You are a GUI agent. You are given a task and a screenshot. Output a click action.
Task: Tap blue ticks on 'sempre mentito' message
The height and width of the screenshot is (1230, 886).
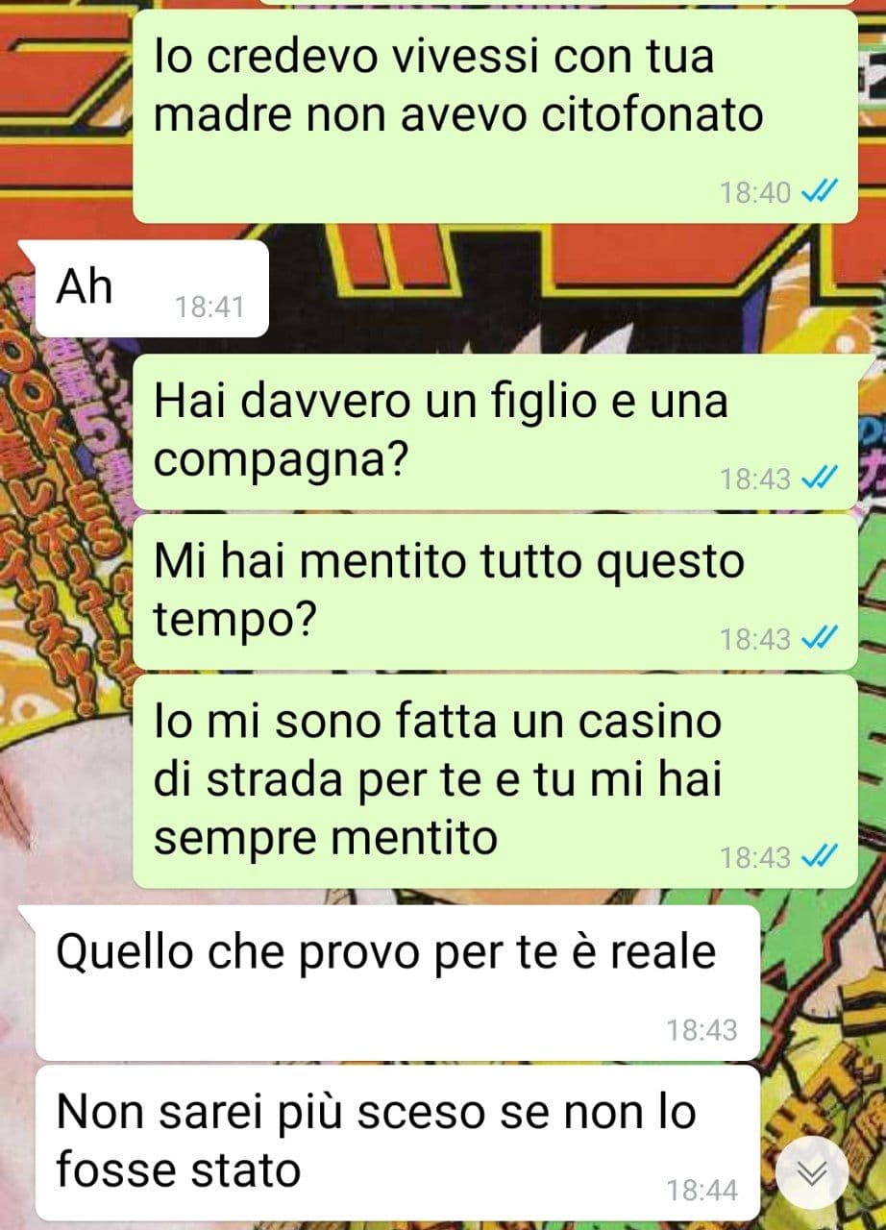pyautogui.click(x=821, y=856)
